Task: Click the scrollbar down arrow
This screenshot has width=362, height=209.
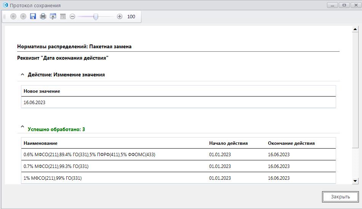Action: point(355,181)
